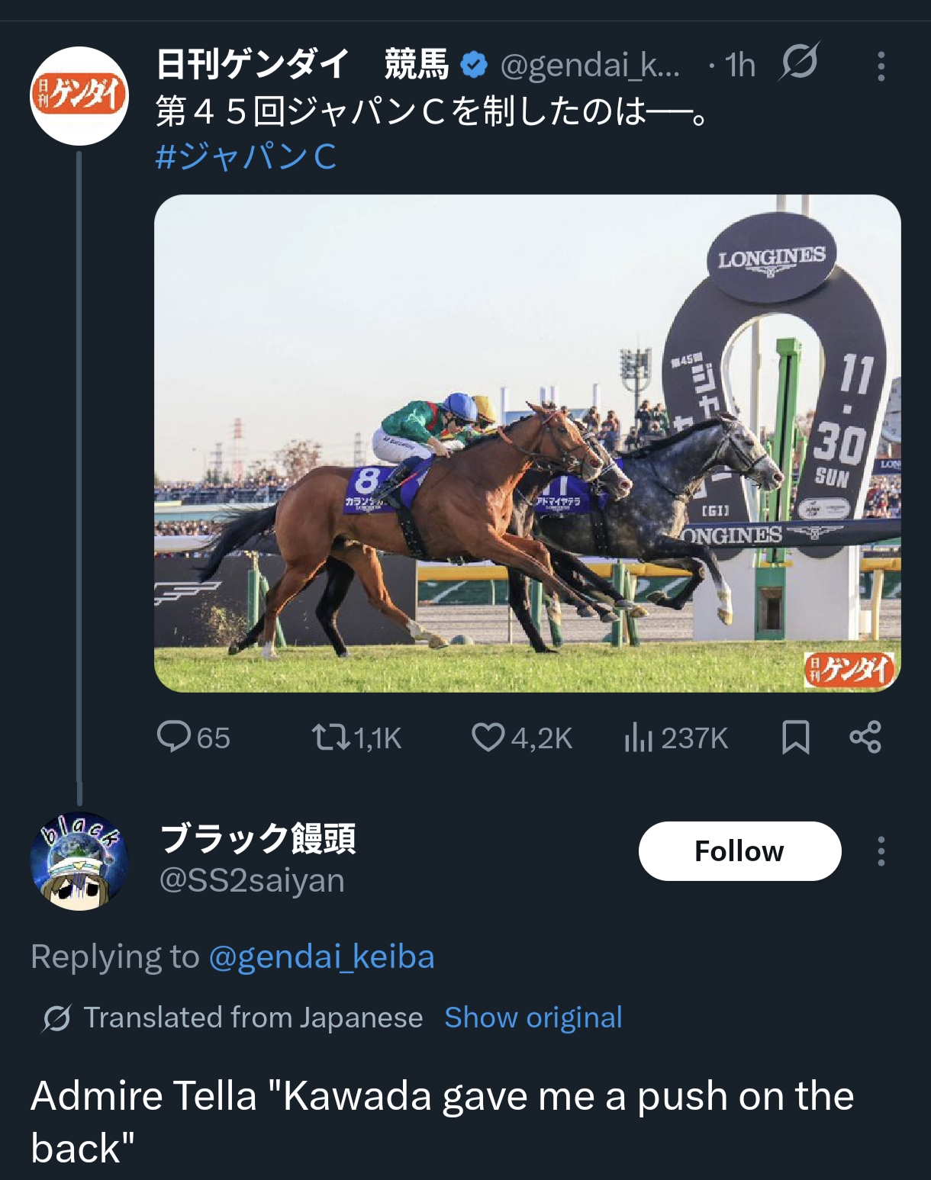Screen dimensions: 931x1180
Task: Open more options beside Follow button
Action: pos(881,851)
